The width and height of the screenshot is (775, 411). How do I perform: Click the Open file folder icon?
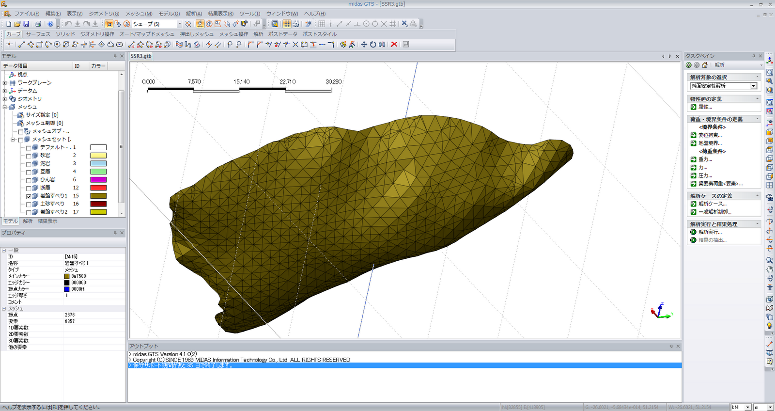point(17,24)
